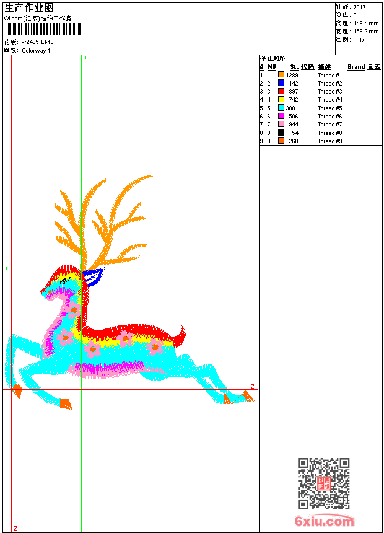Image resolution: width=384 pixels, height=533 pixels.
Task: Click the deer's blue ear
Action: coord(93,276)
